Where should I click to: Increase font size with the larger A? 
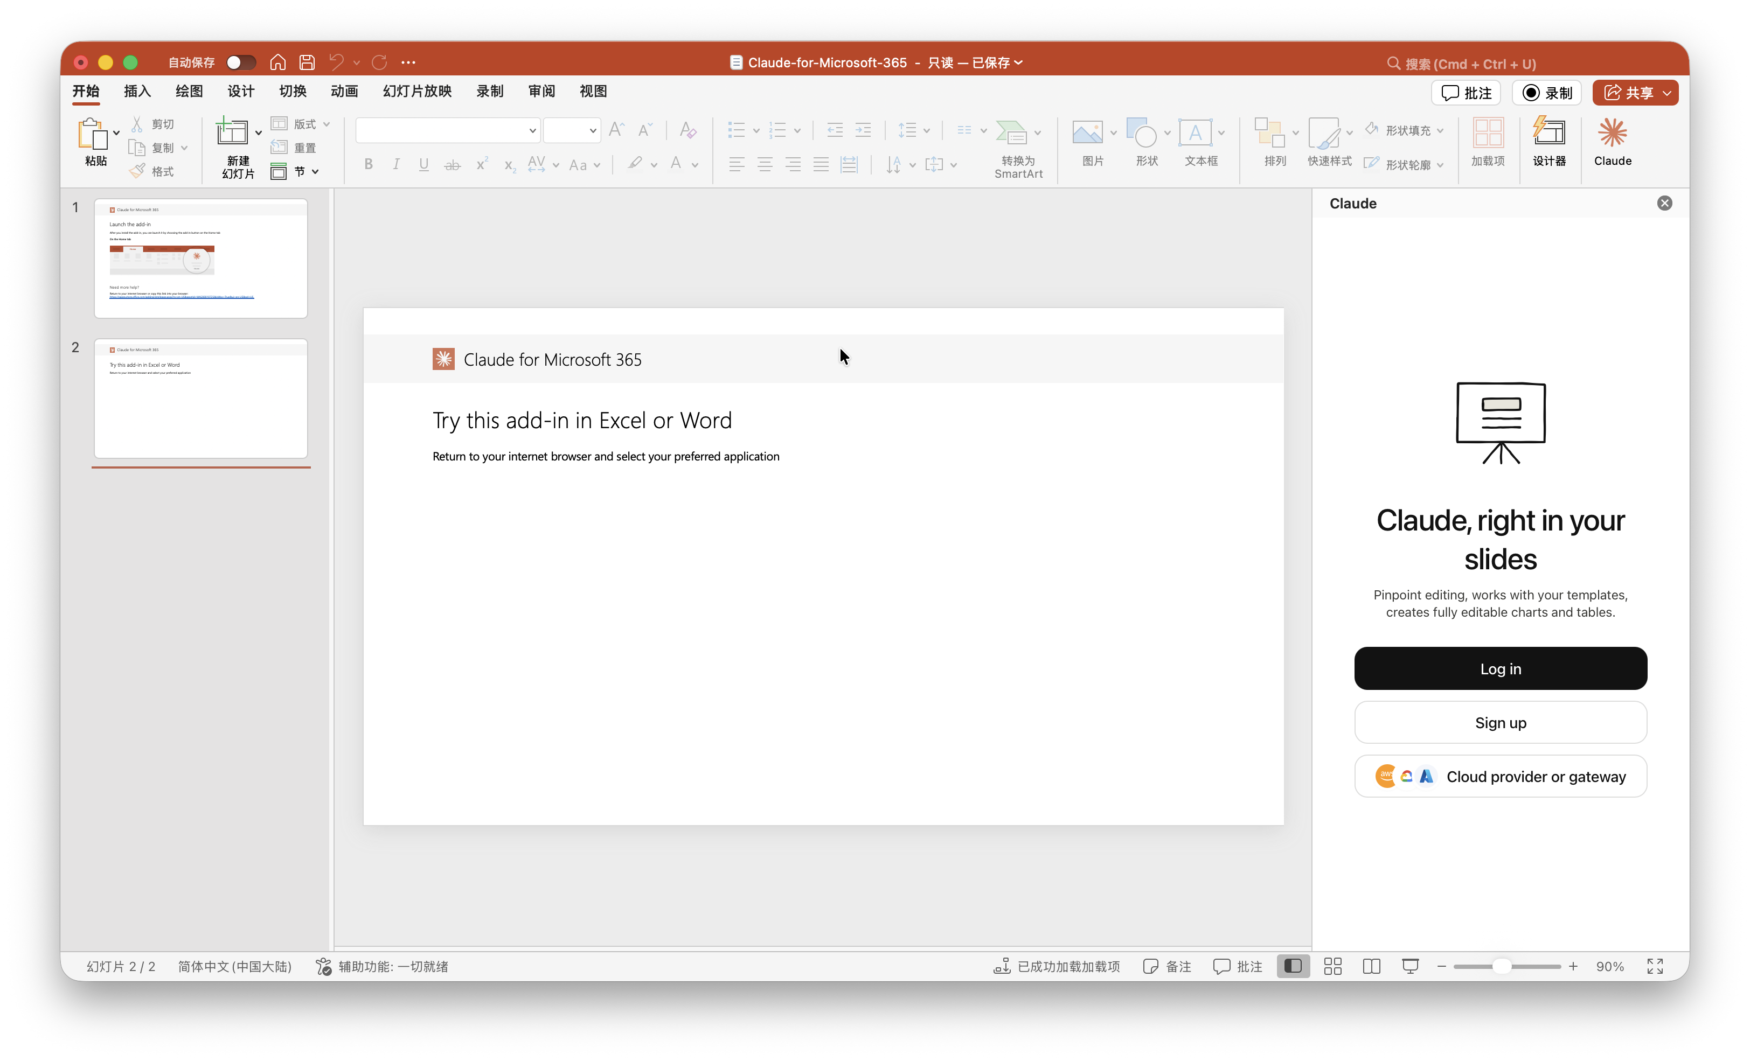[x=616, y=129]
